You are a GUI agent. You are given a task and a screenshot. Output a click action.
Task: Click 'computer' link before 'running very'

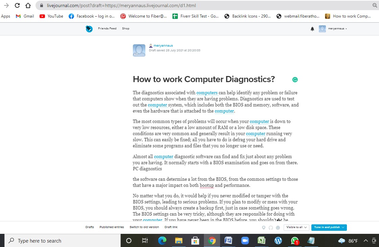tap(256, 134)
